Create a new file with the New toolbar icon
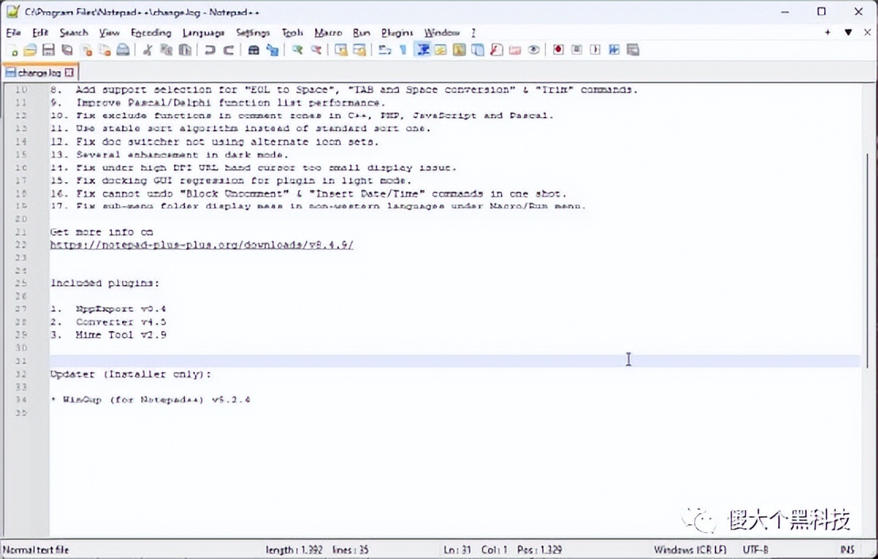Viewport: 878px width, 559px height. coord(13,51)
